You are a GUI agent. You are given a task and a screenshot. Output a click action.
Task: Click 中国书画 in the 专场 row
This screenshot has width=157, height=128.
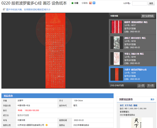tap(21, 120)
